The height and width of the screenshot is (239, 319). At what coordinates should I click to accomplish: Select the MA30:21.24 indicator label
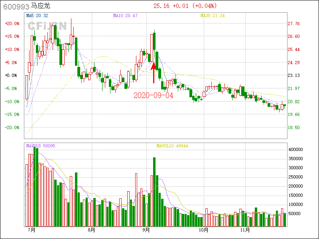tap(212, 16)
